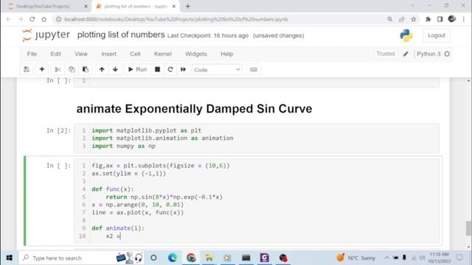472x265 pixels.
Task: Cut selected cells with scissors icon
Action: (x=58, y=69)
